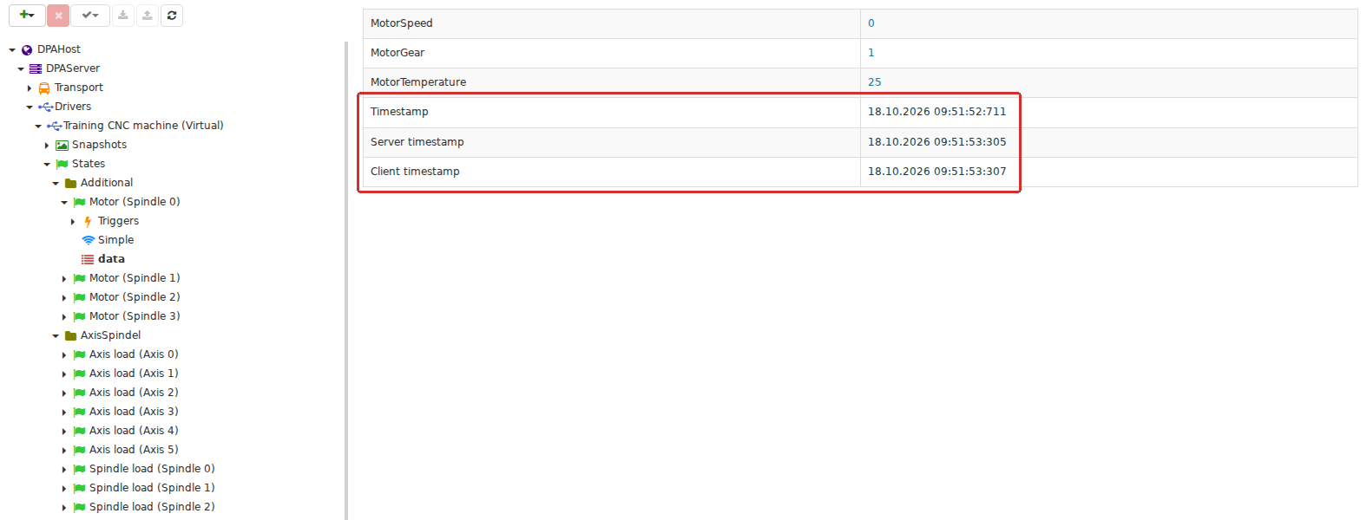Click the MotorTemperature property name cell
The width and height of the screenshot is (1367, 520).
(612, 82)
